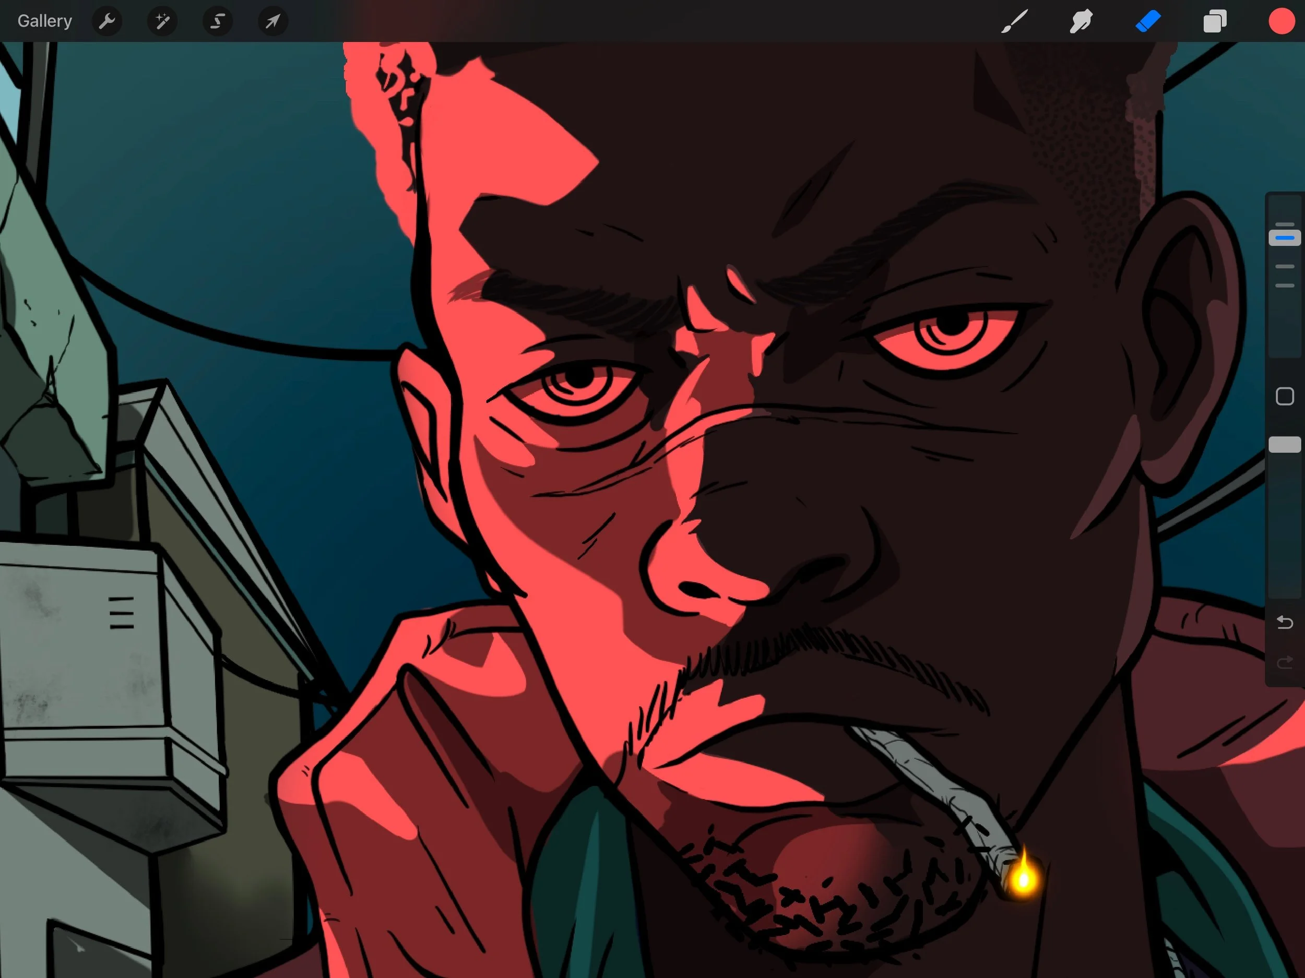The image size is (1305, 978).
Task: Tap the sidebar Undo arrow
Action: tap(1284, 622)
